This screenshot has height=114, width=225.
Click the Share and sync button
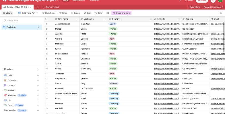pyautogui.click(x=121, y=13)
